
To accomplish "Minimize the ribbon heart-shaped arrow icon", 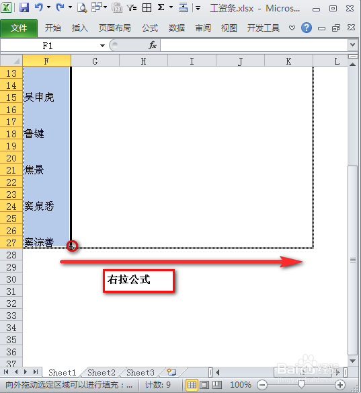I will pos(292,28).
